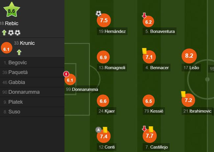Viewport: 214px width, 152px height.
Task: Open Rebic's player name link
Action: [x=12, y=23]
